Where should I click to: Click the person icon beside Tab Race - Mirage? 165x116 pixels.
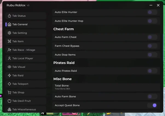[x=9, y=50]
